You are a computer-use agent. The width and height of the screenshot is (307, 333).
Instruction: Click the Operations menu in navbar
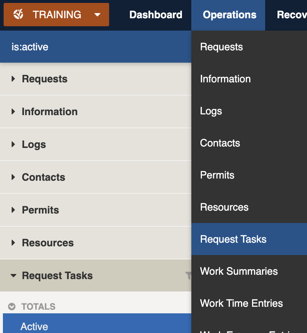tap(230, 15)
